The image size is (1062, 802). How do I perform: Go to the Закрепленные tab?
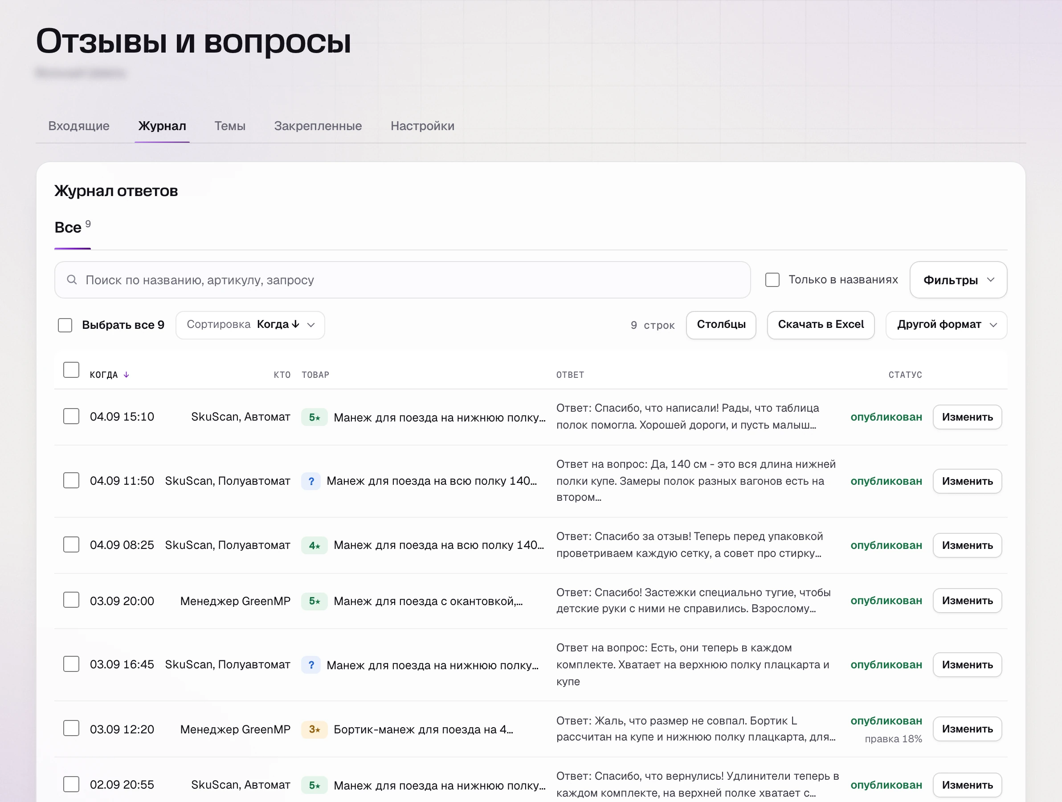click(318, 126)
